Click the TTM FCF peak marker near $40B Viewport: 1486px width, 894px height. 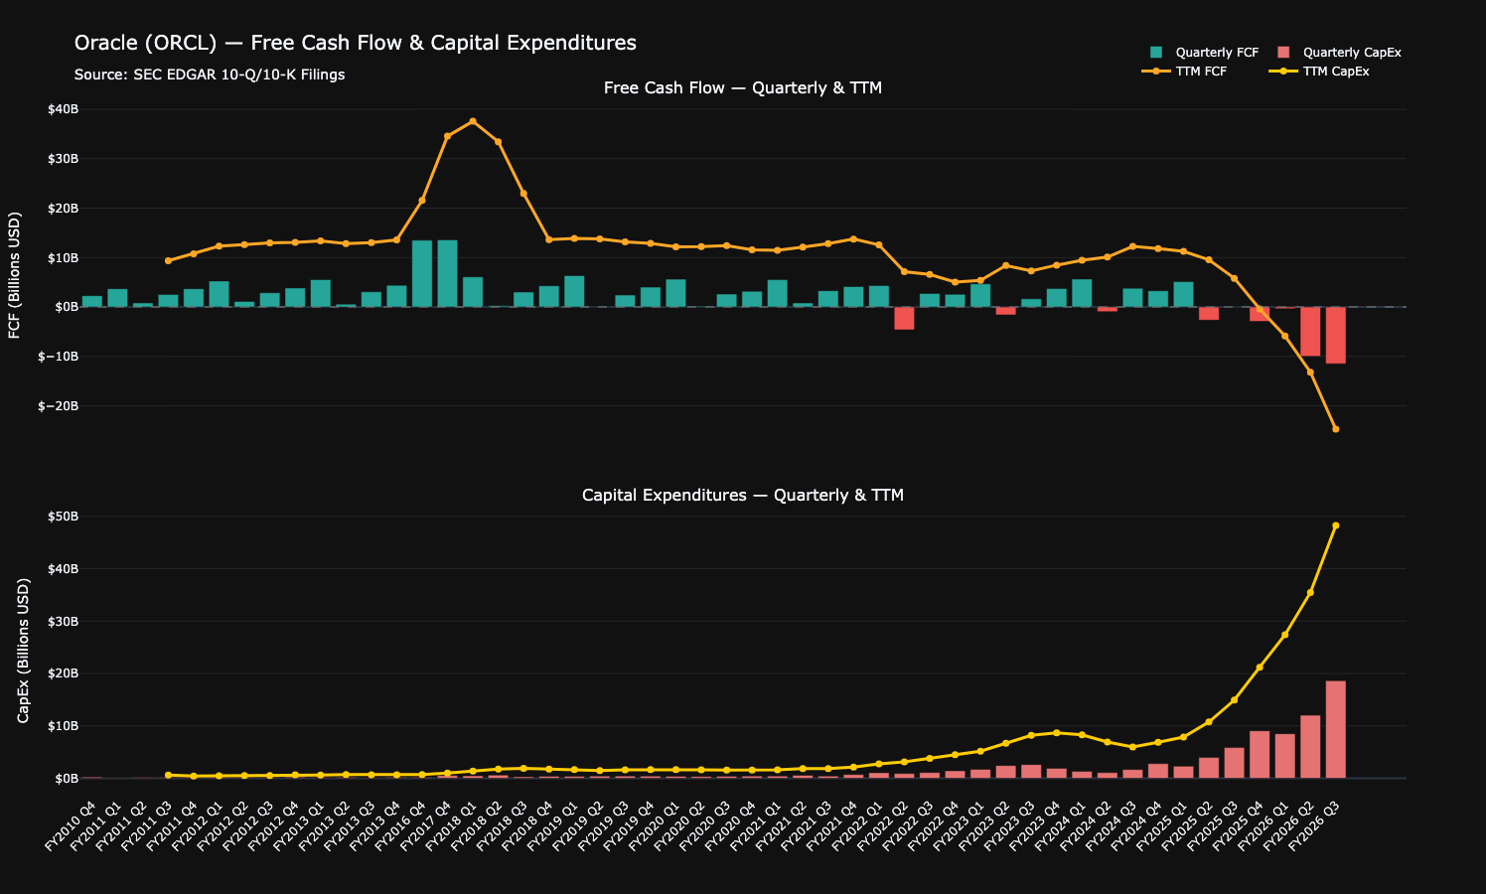pos(473,121)
